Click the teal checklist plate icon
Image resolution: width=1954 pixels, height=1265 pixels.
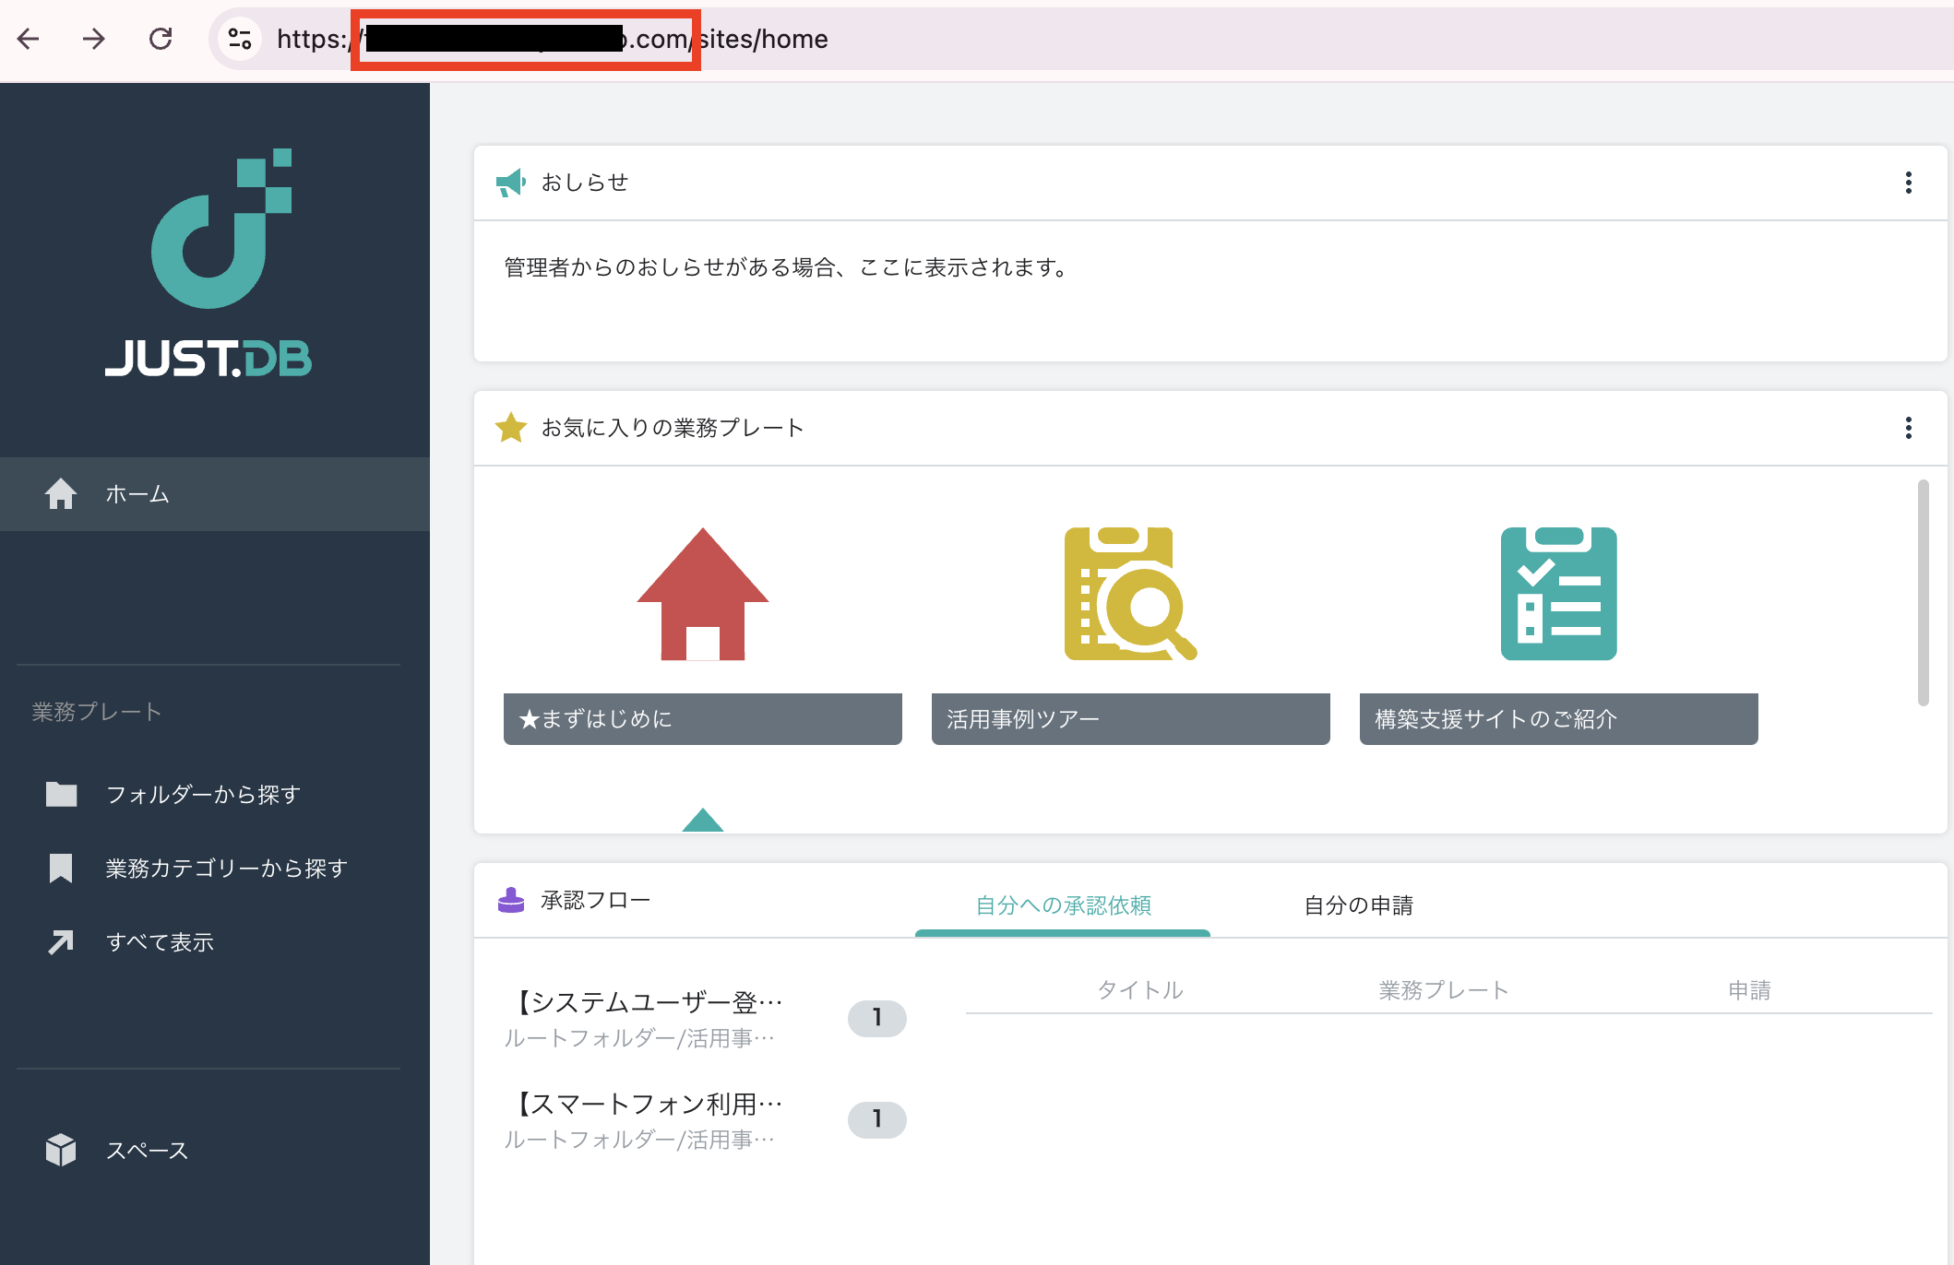(1558, 594)
